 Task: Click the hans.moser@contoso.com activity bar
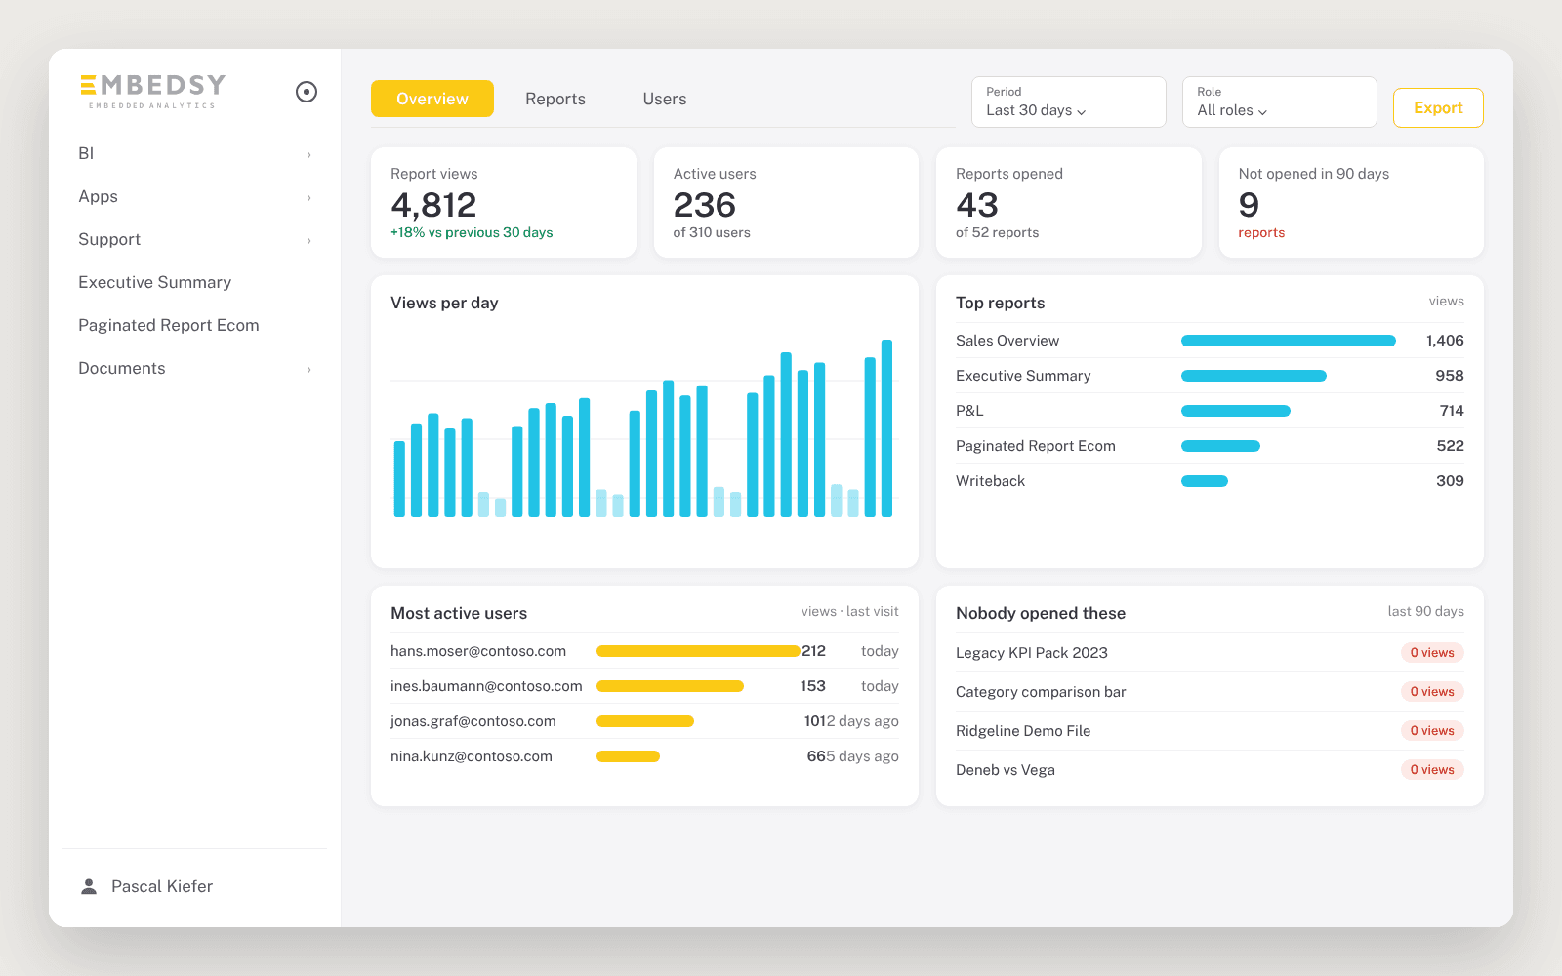point(698,651)
